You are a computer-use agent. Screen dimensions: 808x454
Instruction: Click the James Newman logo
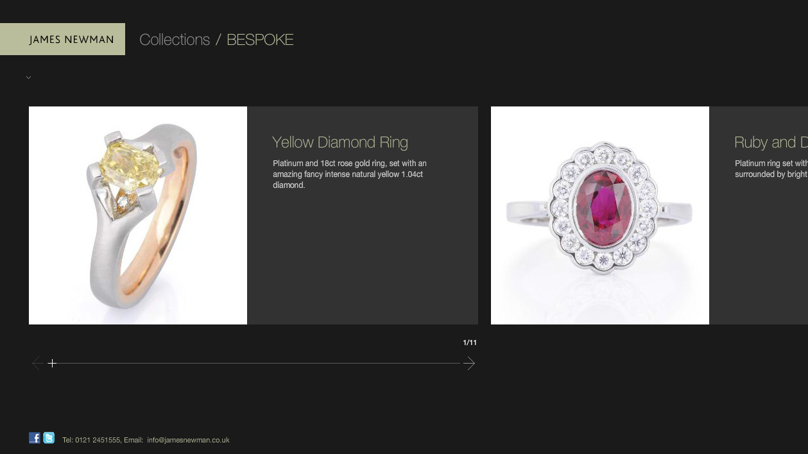coord(62,39)
